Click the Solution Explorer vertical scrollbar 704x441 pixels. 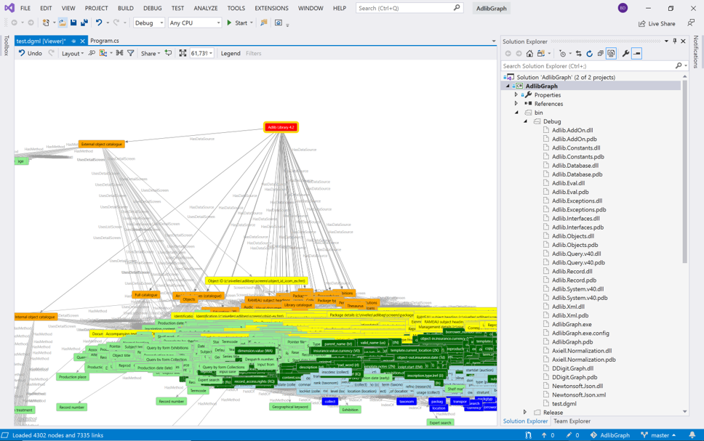684,171
